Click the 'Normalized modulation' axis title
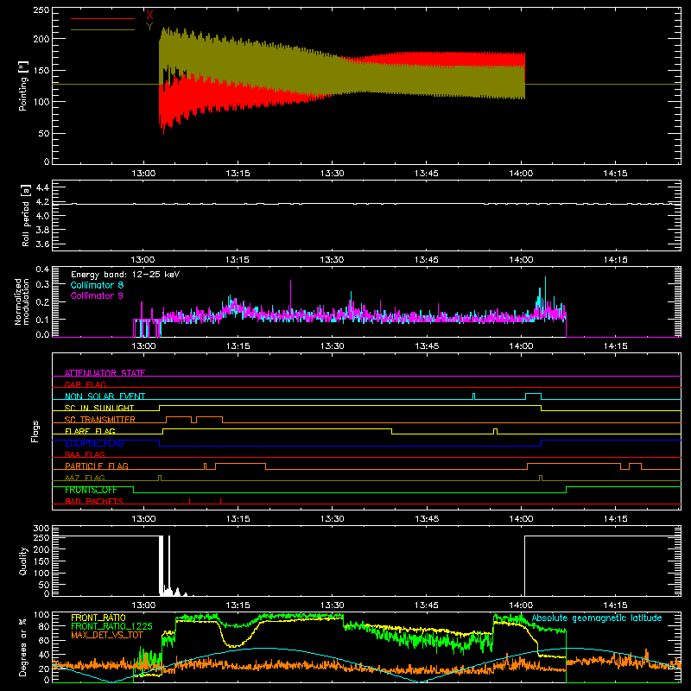The height and width of the screenshot is (691, 691). pos(21,301)
